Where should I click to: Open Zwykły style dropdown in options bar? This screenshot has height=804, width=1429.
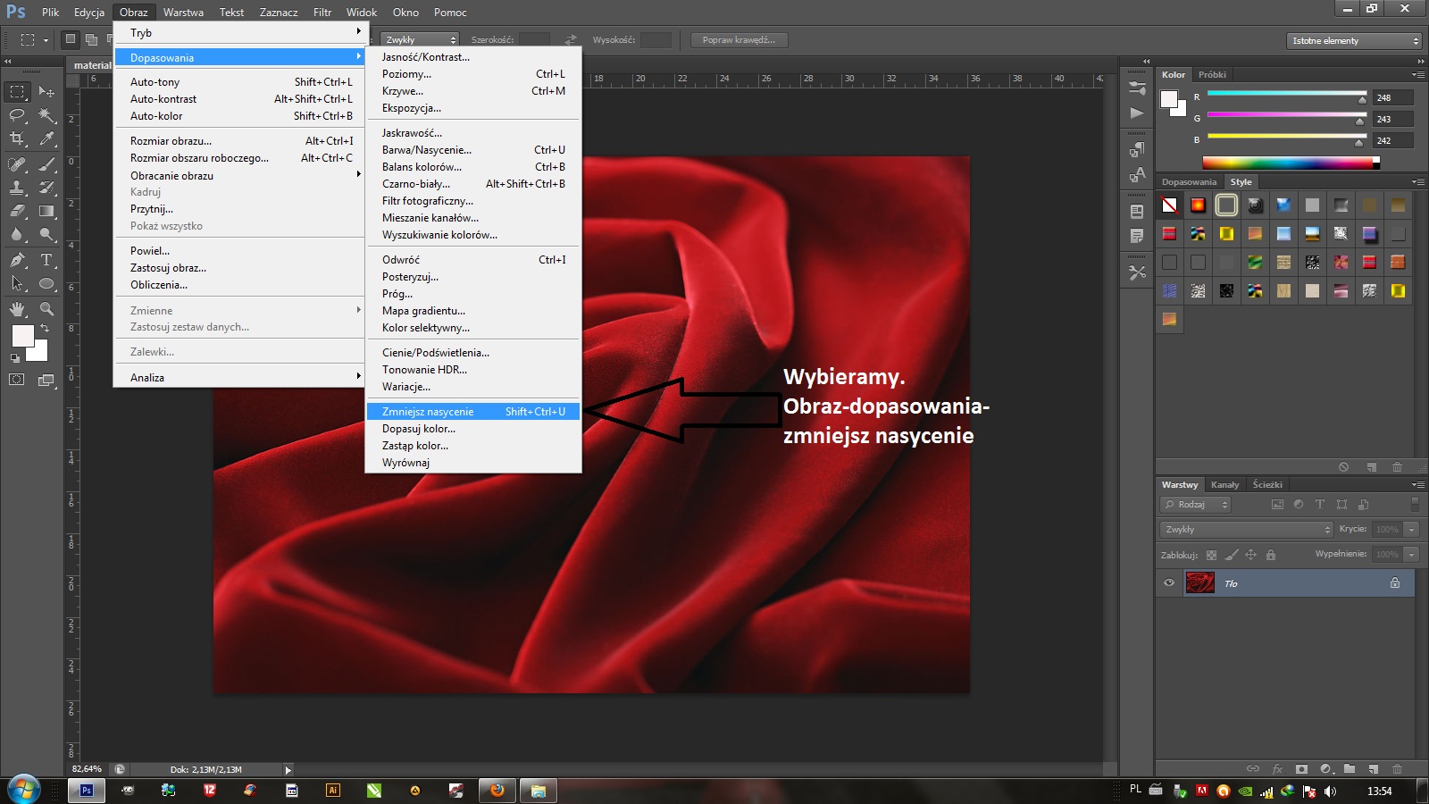(420, 39)
